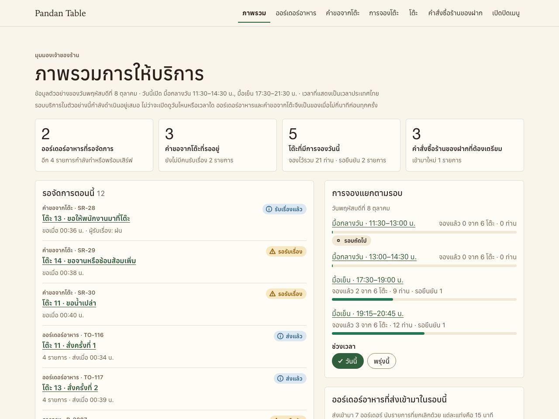Click the รอรับเรื่อง badge text for SR-29
Screen dimensions: 559x419
click(290, 252)
